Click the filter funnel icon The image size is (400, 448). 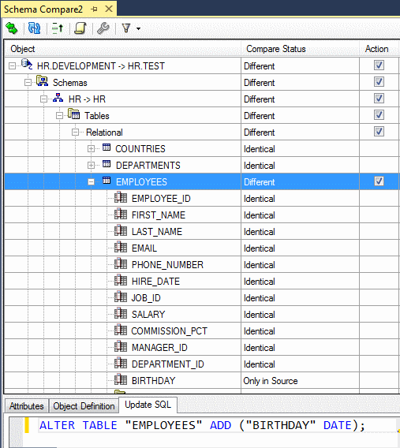pos(126,28)
